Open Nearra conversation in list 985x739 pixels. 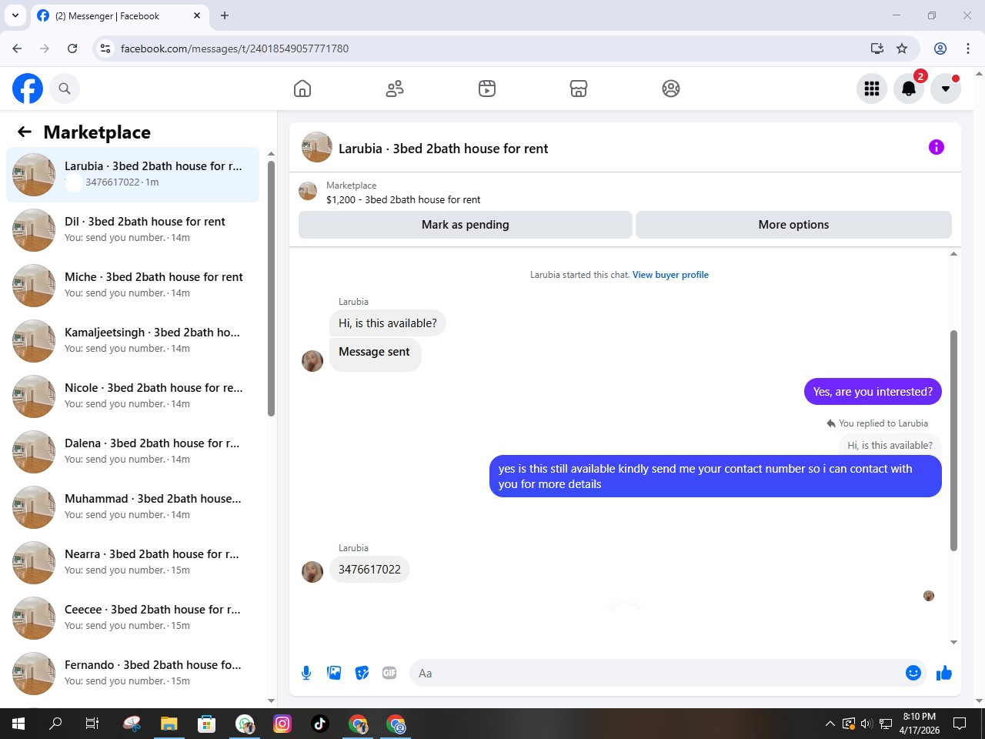[x=132, y=563]
